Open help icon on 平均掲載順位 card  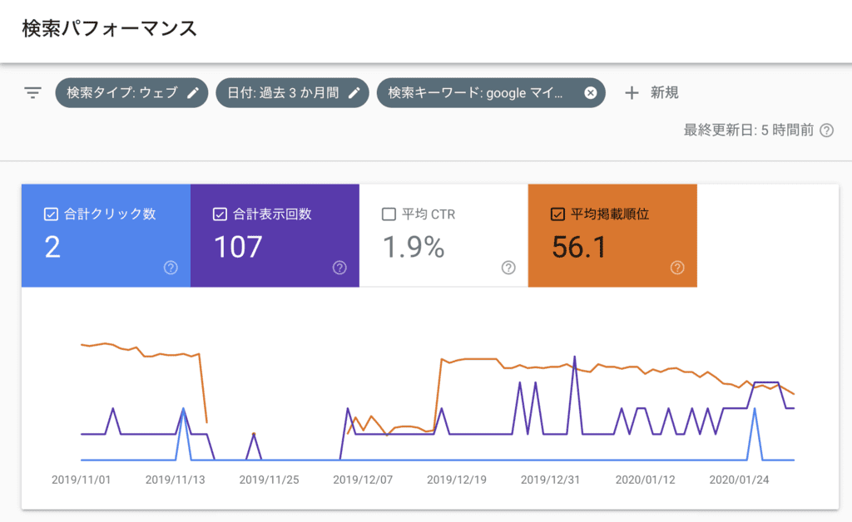tap(676, 268)
